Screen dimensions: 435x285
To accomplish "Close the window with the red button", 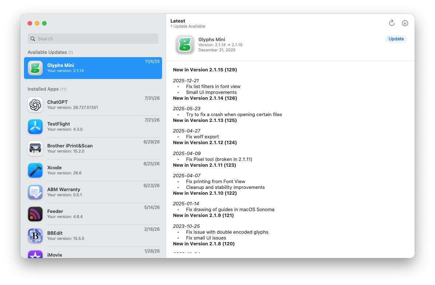I will [x=30, y=23].
